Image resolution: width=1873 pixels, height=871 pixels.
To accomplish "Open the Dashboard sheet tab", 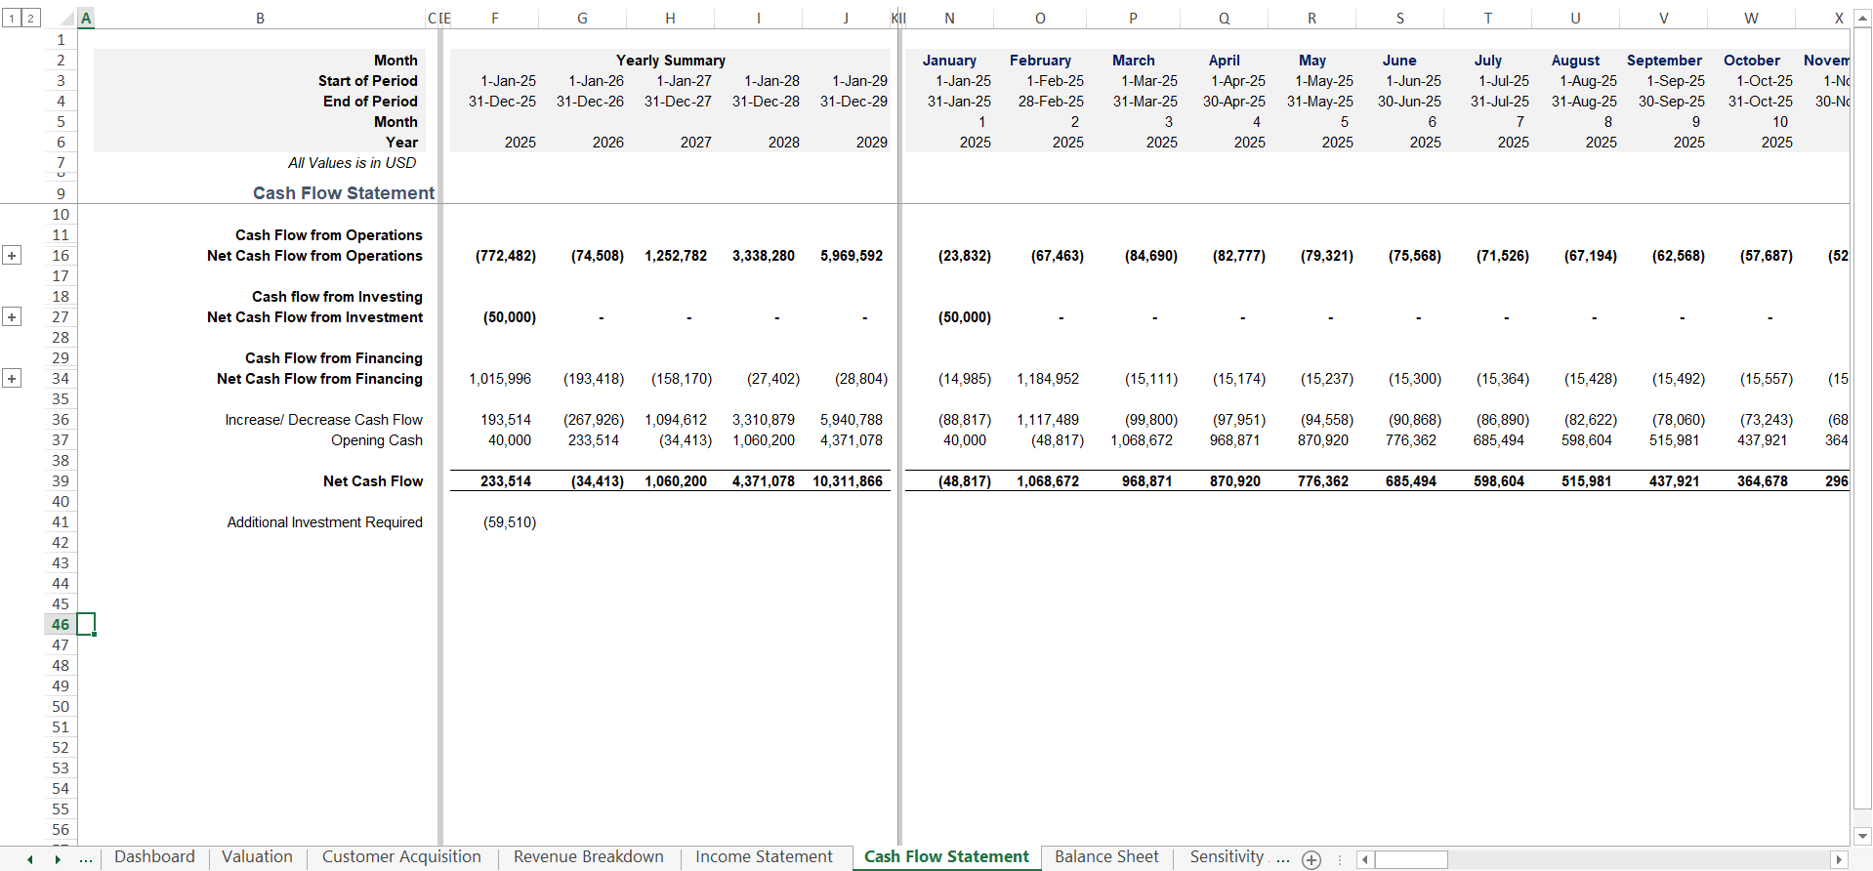I will click(154, 857).
